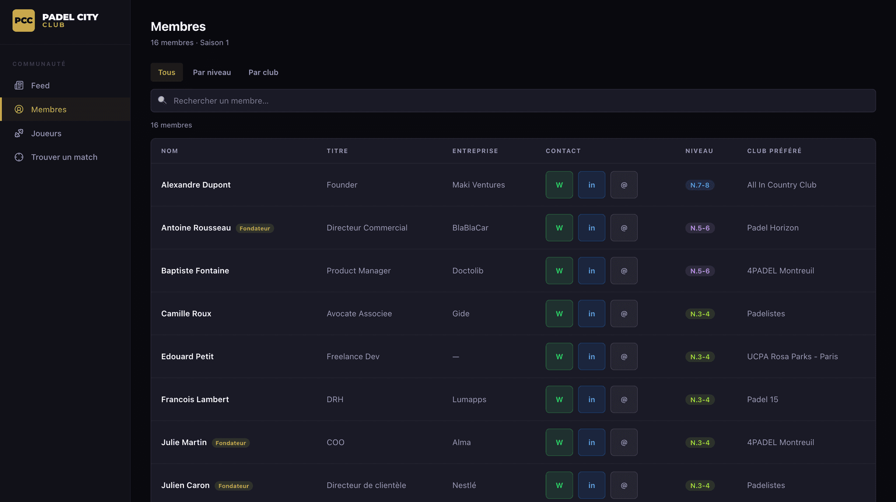Click the Maki Ventures company cell

coord(478,185)
